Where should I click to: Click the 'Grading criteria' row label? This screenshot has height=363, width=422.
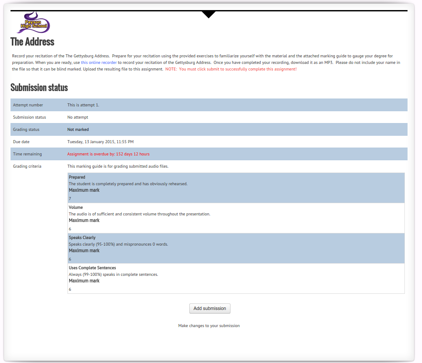coord(27,166)
